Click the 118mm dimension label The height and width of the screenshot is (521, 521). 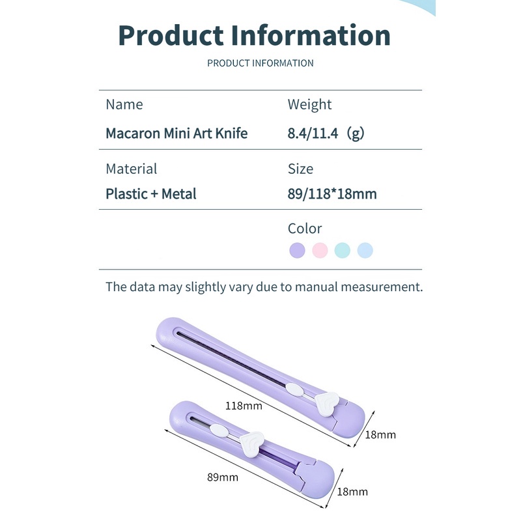244,405
